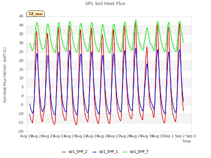Click the TZ_osu annotation box
211x158 pixels.
(36, 14)
